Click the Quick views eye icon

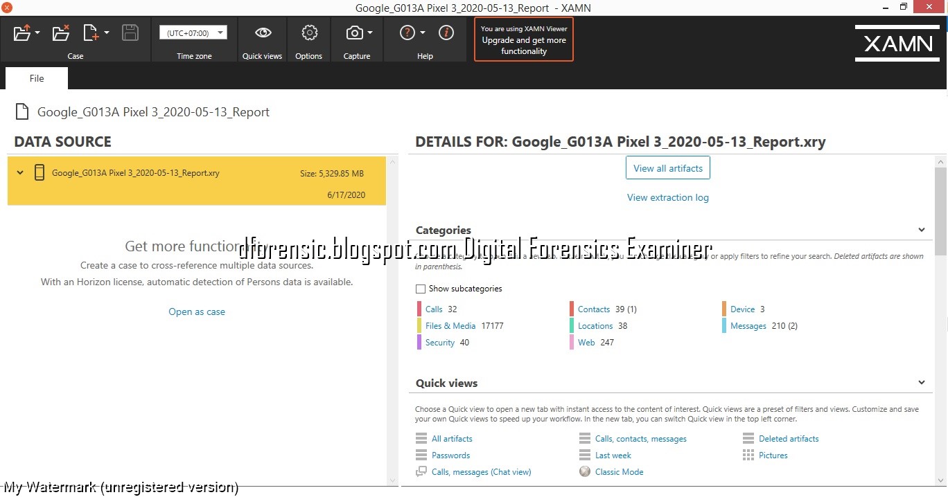(x=262, y=32)
